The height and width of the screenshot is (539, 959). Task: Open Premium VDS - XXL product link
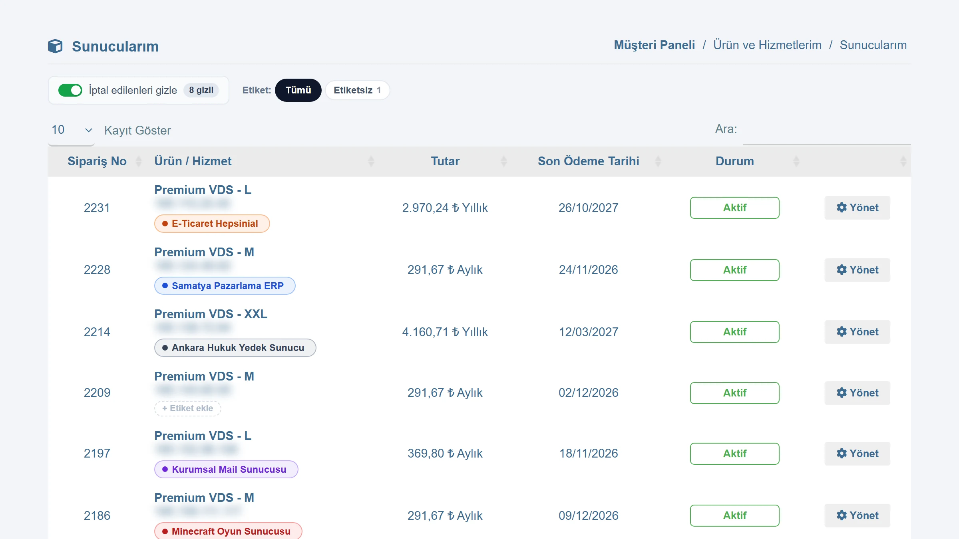(x=211, y=314)
